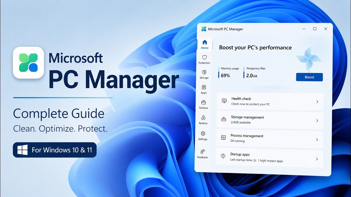Screen dimensions: 351x197
Task: Open the Storage pie-chart icon
Action: [x=204, y=72]
